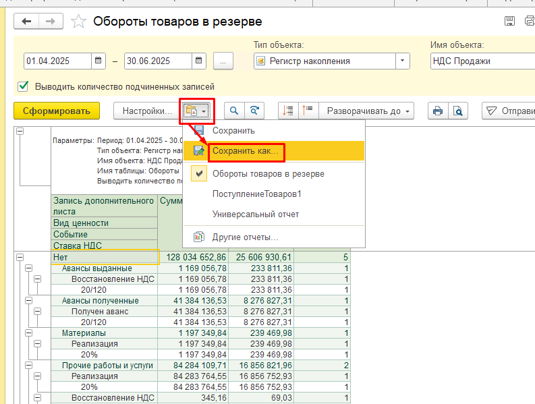Image resolution: width=535 pixels, height=404 pixels.
Task: Click the Ставка НДС header cell
Action: click(x=105, y=246)
